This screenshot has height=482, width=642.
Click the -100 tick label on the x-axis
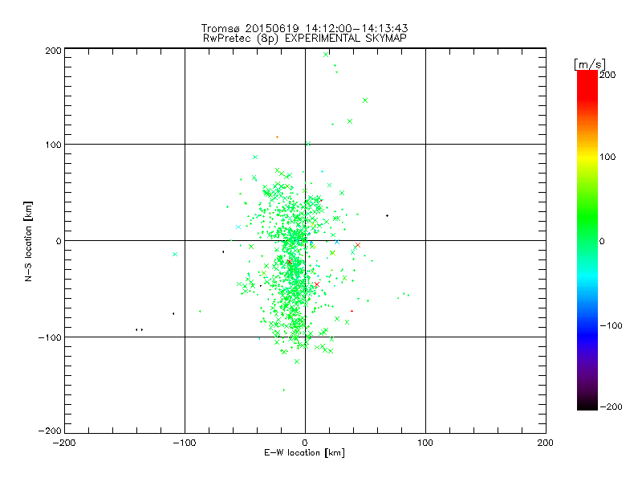click(x=184, y=443)
